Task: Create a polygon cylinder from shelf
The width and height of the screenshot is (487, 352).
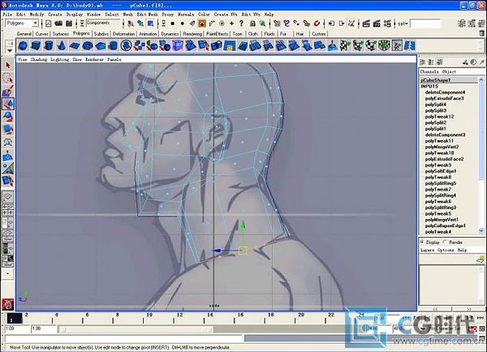Action: (x=49, y=46)
